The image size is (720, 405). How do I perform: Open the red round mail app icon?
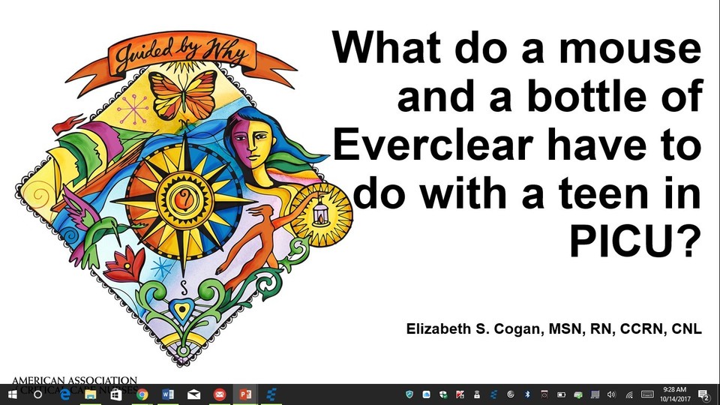coord(220,394)
